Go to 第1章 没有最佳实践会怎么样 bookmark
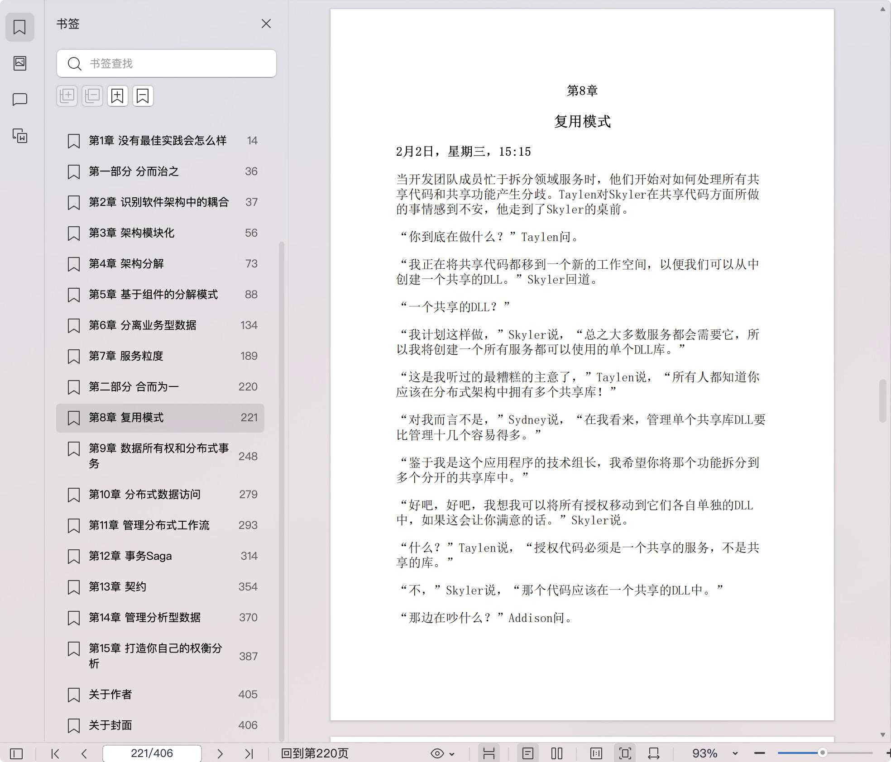The width and height of the screenshot is (891, 762). click(160, 141)
